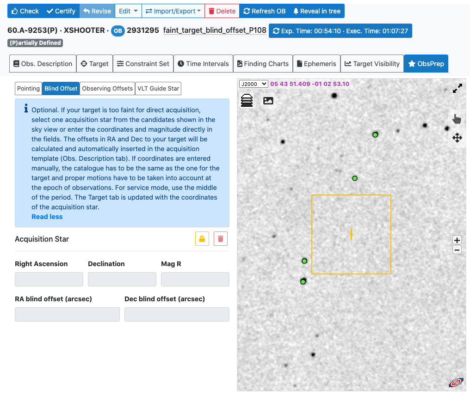Click the Right Ascension input field
This screenshot has height=414, width=470.
pyautogui.click(x=49, y=280)
